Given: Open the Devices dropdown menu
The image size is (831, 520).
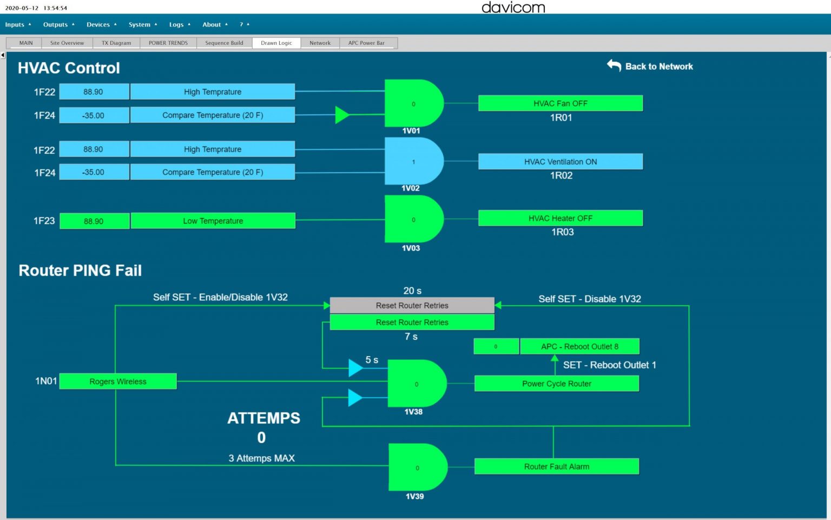Looking at the screenshot, I should point(101,24).
